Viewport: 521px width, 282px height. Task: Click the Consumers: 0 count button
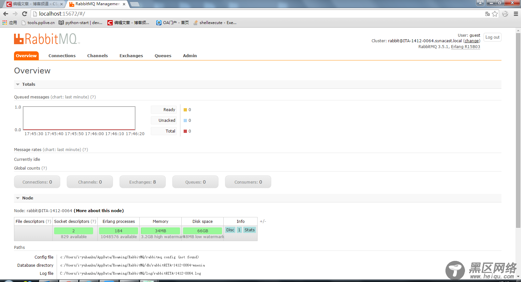[248, 182]
